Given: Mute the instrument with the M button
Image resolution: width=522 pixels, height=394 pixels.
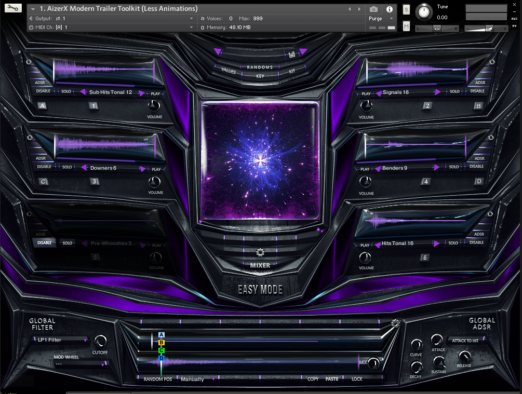Looking at the screenshot, I should click(x=406, y=26).
